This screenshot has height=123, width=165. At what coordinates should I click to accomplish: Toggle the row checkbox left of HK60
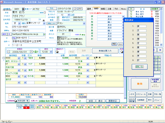(4, 58)
